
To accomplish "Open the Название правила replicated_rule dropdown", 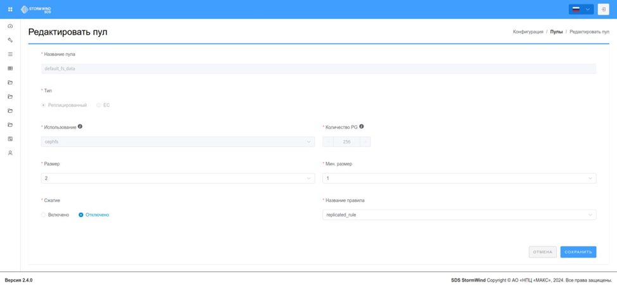I will pyautogui.click(x=459, y=215).
